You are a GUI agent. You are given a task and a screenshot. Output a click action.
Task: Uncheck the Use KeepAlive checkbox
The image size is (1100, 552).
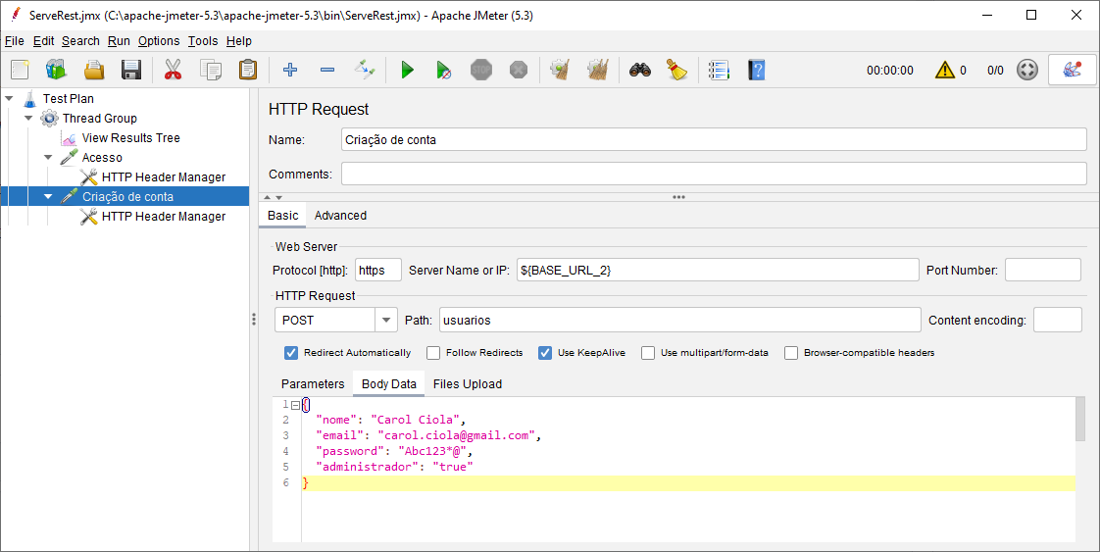(545, 353)
